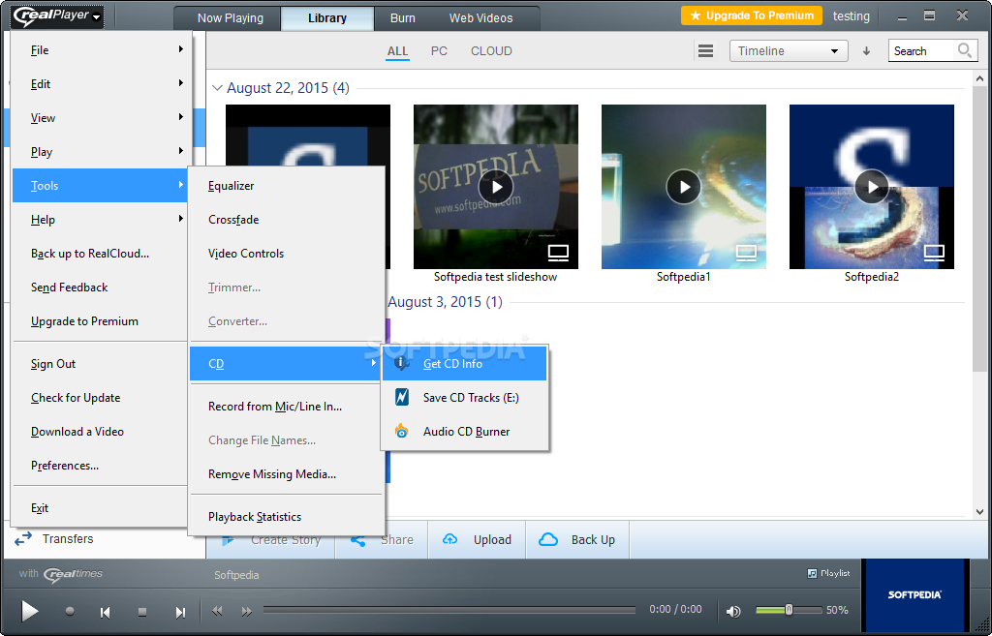This screenshot has height=636, width=992.
Task: Switch to the Burn tab
Action: click(402, 18)
